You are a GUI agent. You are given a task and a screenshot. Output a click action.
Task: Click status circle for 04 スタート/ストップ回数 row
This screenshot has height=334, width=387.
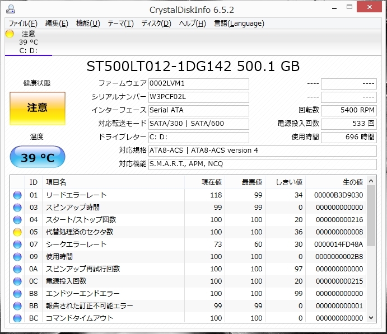coord(17,220)
